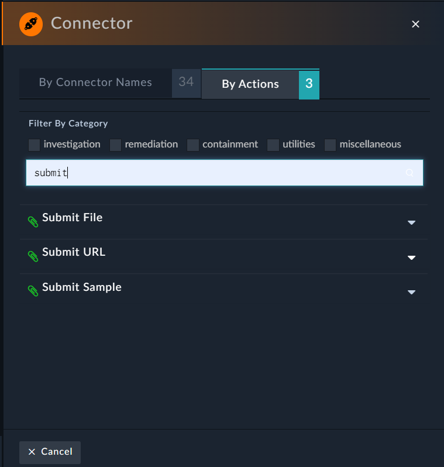Expand the Submit URL dropdown arrow
The width and height of the screenshot is (444, 467).
pos(412,257)
